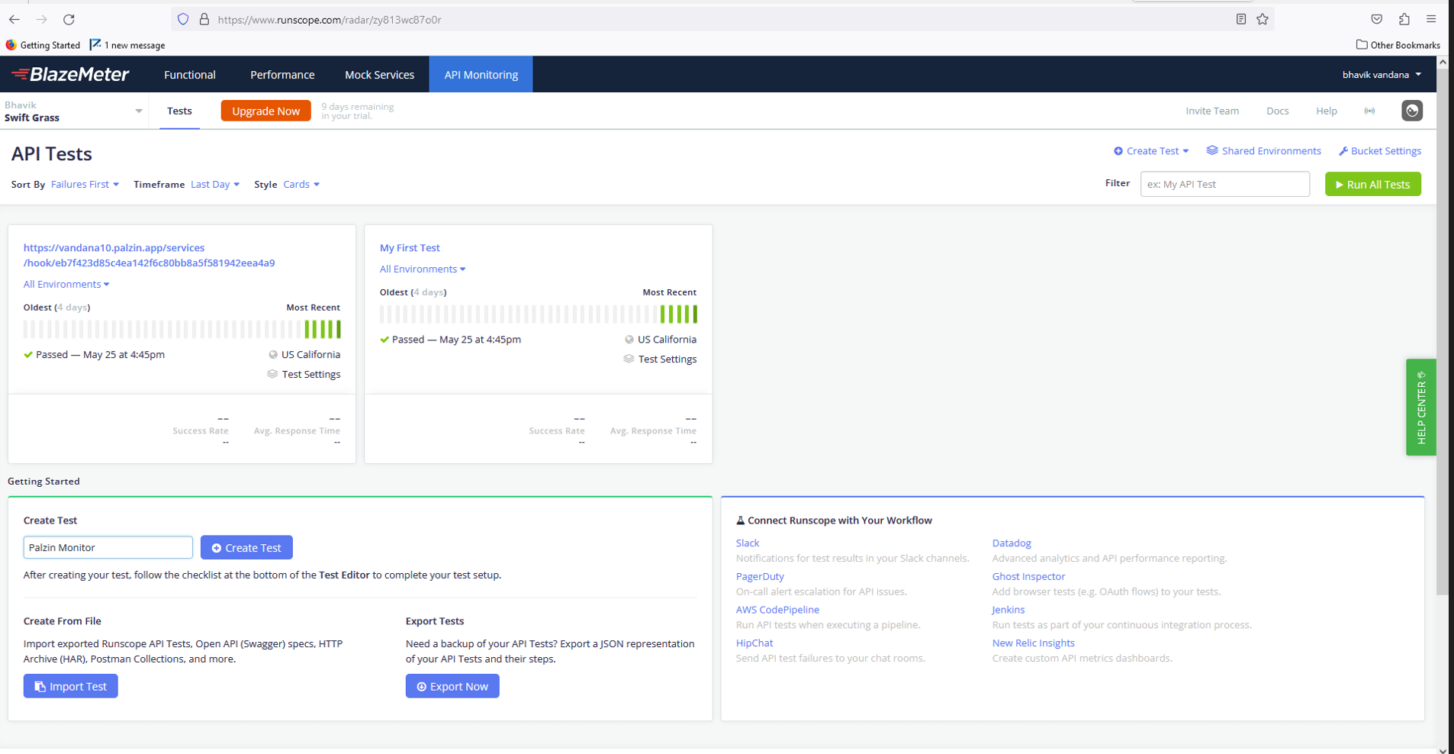This screenshot has width=1454, height=754.
Task: Expand the Sort By Failures First dropdown
Action: click(x=85, y=184)
